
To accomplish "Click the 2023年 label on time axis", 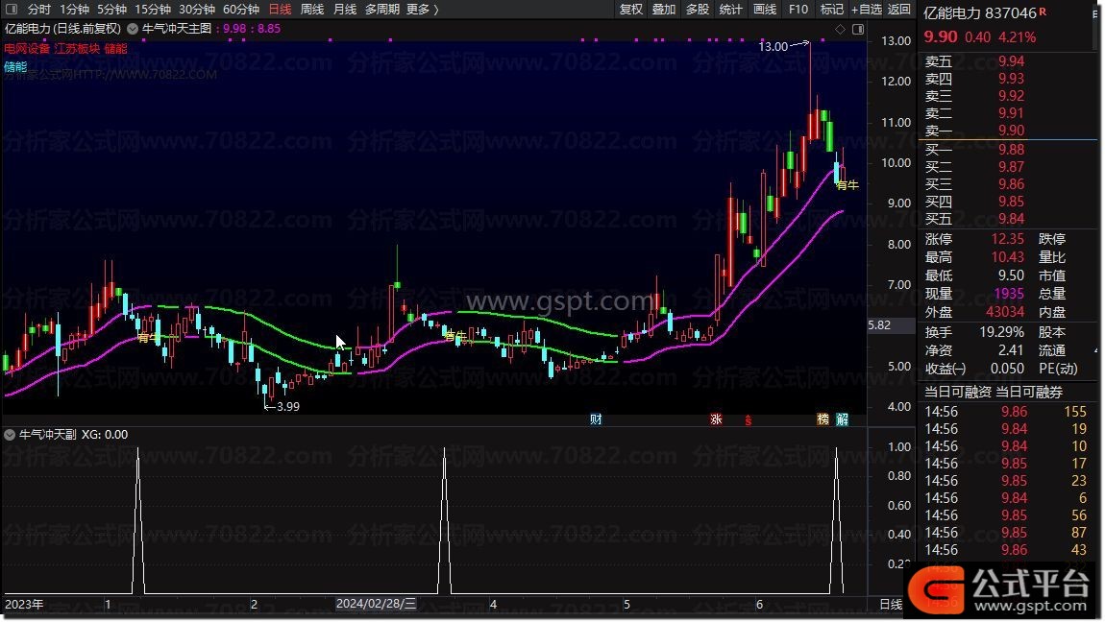I will [24, 605].
